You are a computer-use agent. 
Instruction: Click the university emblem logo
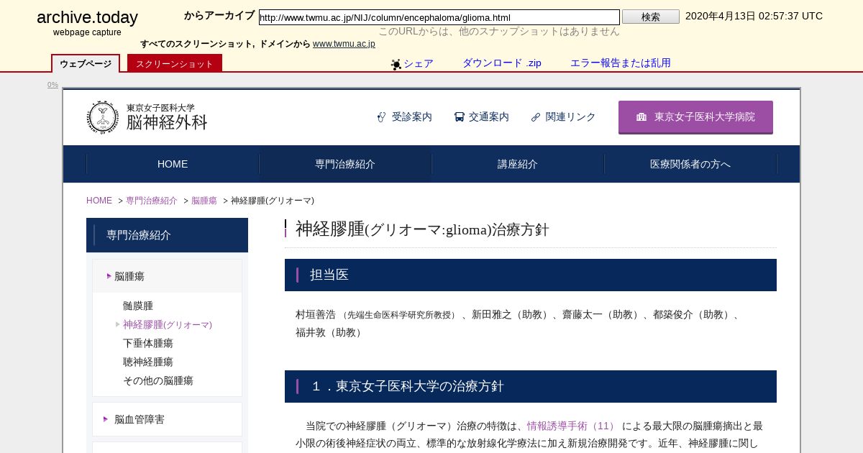[x=103, y=117]
